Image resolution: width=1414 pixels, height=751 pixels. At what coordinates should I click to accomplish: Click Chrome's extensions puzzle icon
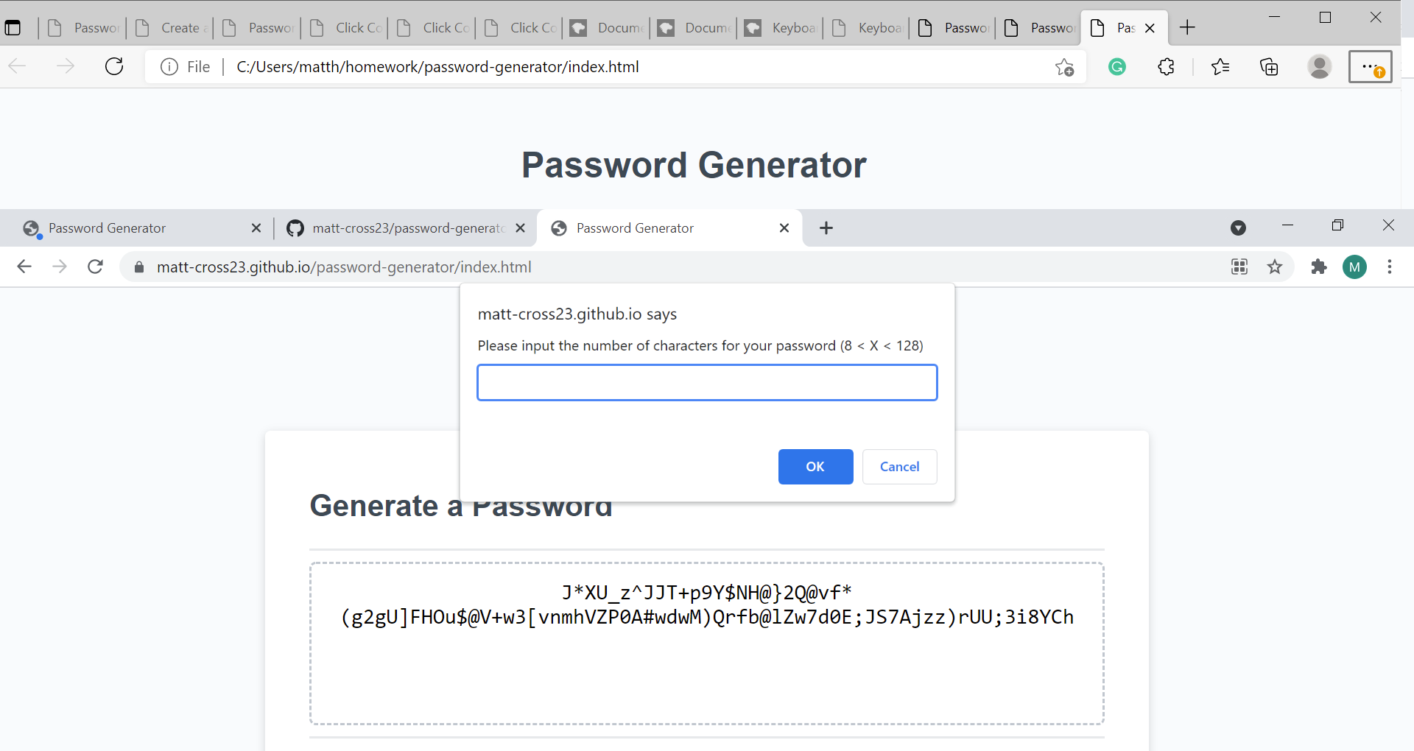point(1318,267)
